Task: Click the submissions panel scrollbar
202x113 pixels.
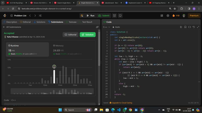Action: coord(99,49)
